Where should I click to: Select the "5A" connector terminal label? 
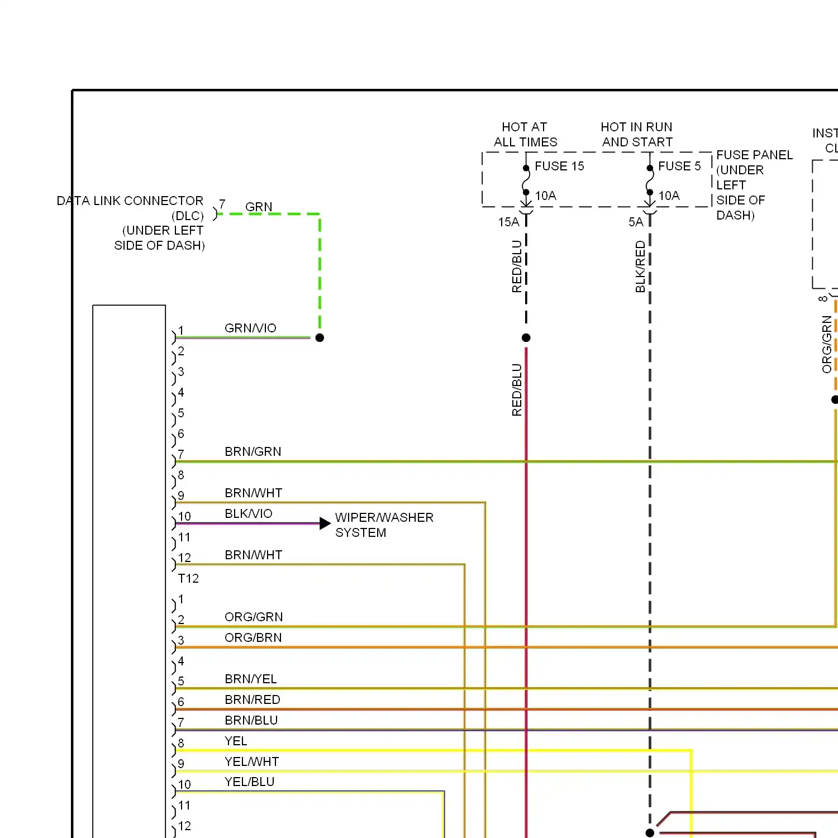[x=636, y=222]
